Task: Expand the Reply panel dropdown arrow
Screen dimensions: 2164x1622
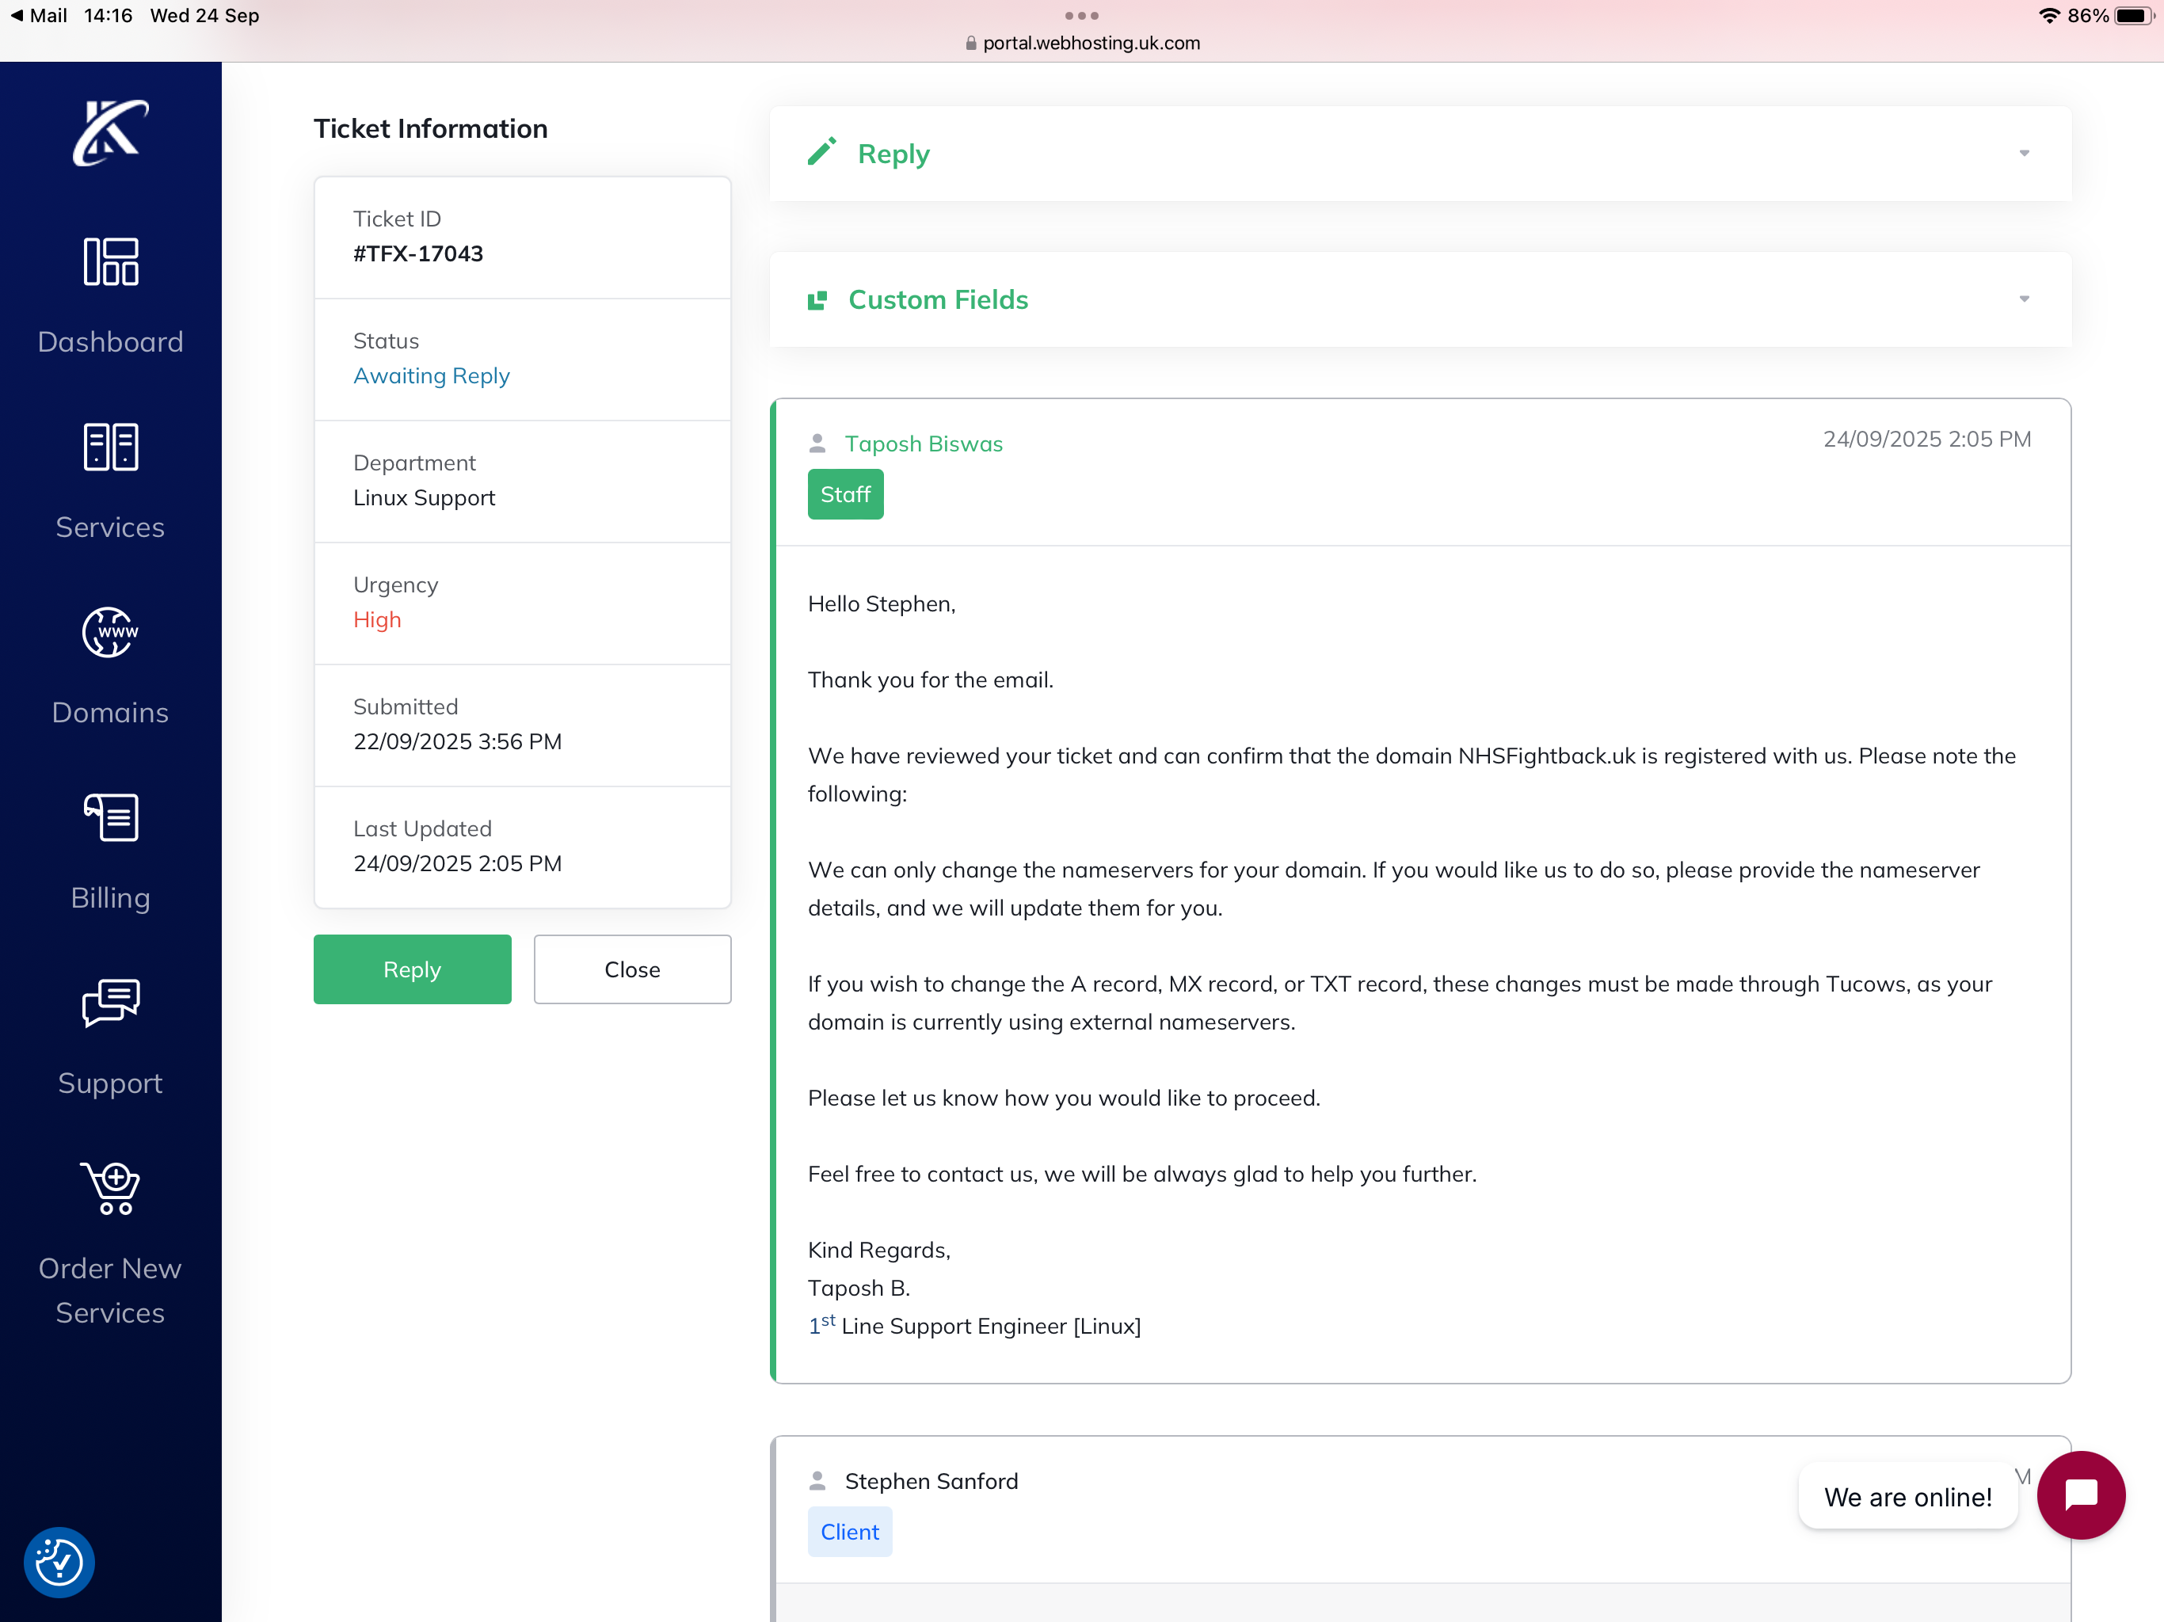Action: click(x=2023, y=154)
